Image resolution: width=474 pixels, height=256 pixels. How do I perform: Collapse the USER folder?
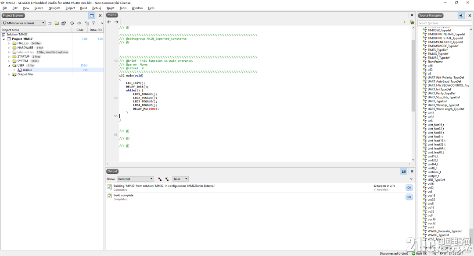click(9, 66)
